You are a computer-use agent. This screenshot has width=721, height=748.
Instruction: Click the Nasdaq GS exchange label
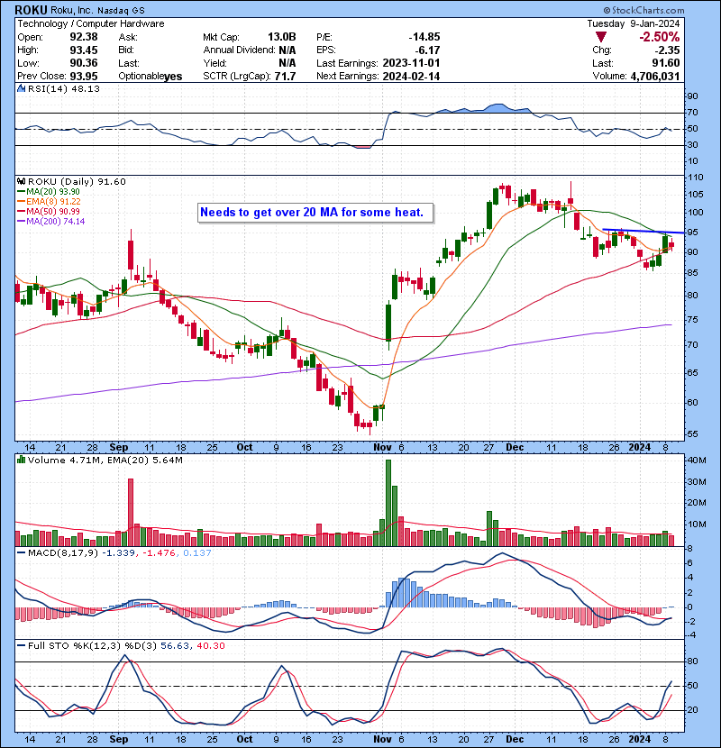pos(121,11)
